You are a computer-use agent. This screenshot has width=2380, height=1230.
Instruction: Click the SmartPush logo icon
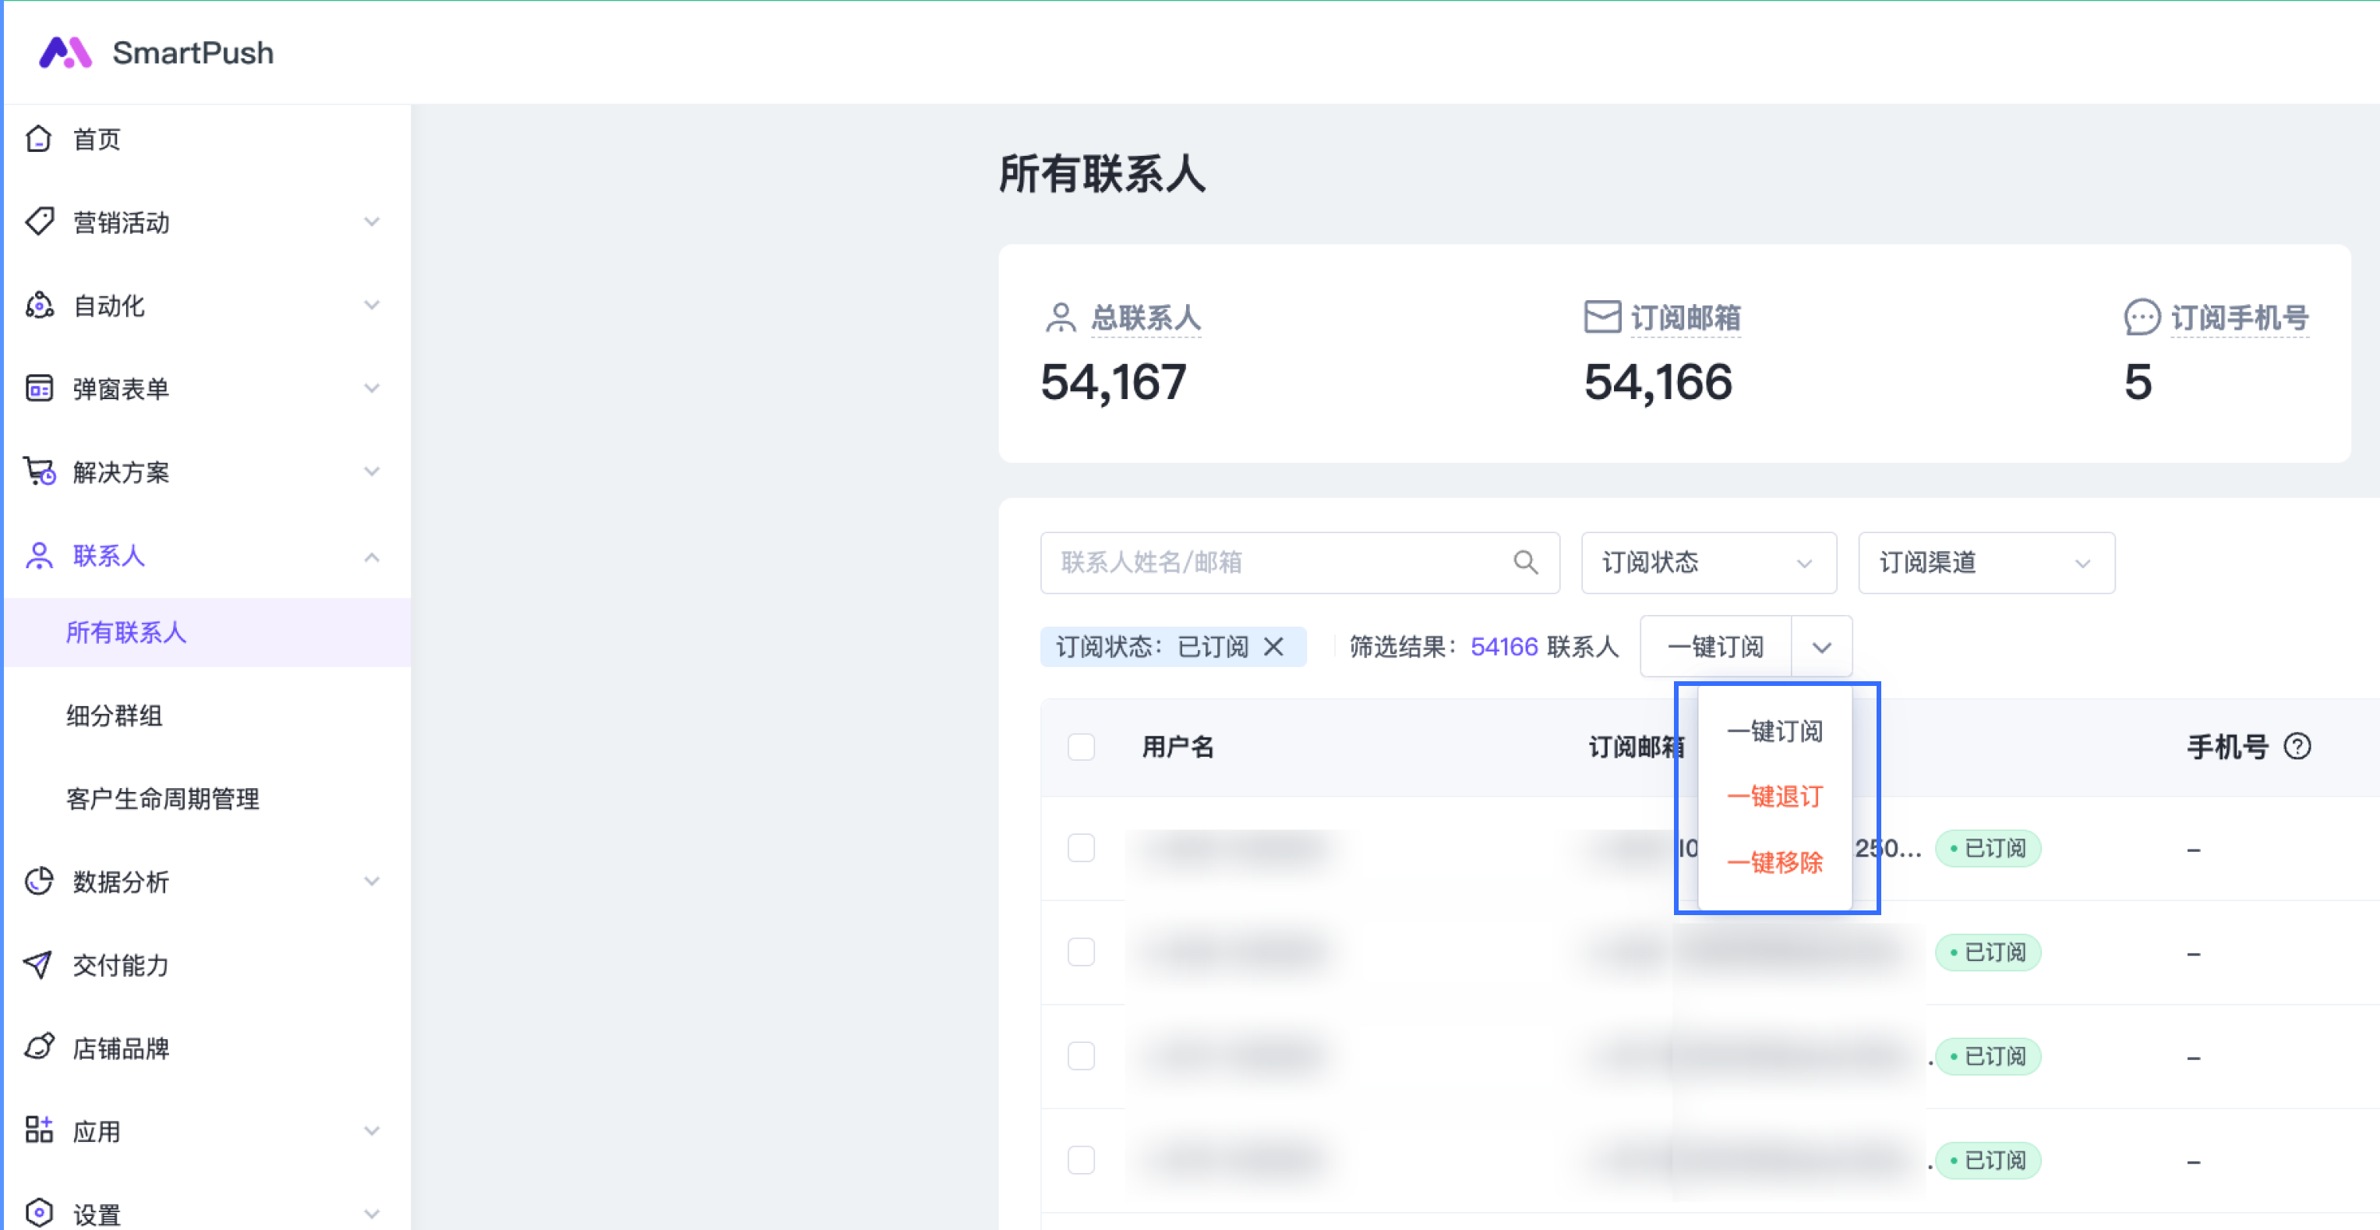[65, 53]
